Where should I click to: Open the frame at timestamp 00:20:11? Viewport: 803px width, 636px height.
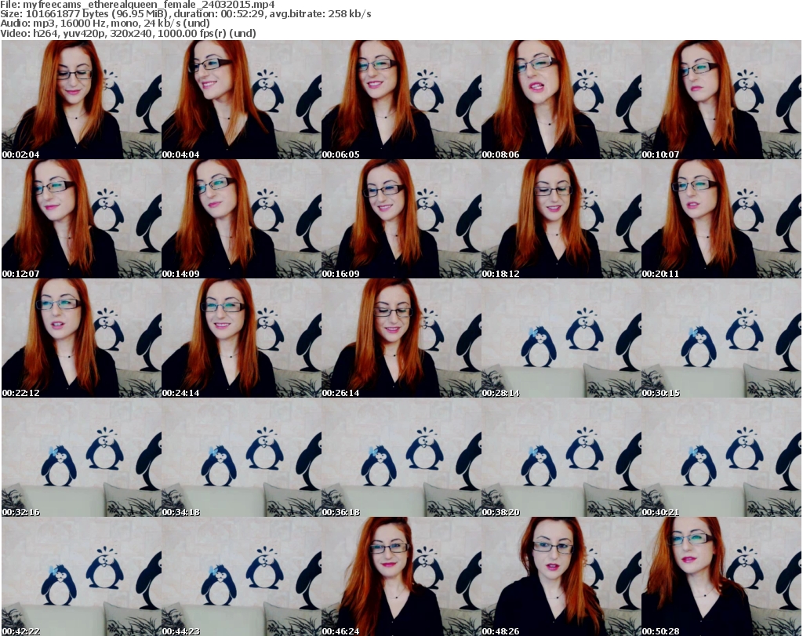pyautogui.click(x=721, y=219)
